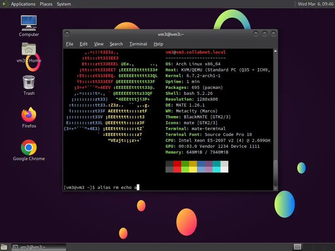Image resolution: width=335 pixels, height=251 pixels.
Task: Open the Applications panel menu
Action: coord(23,4)
